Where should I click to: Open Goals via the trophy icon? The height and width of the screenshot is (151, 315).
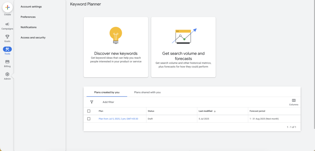click(7, 37)
